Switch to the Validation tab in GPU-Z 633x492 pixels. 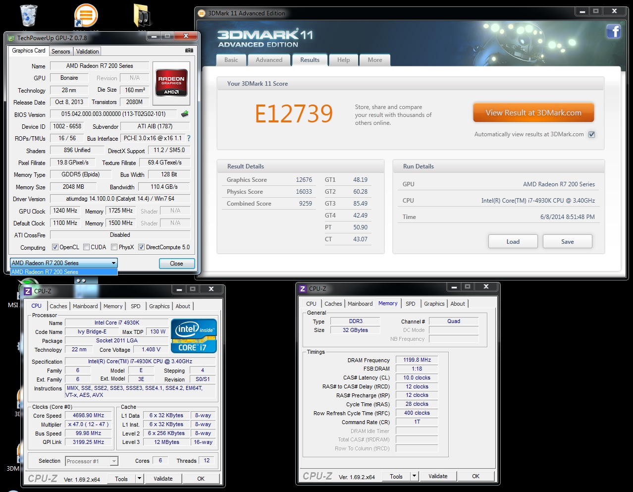[x=87, y=52]
